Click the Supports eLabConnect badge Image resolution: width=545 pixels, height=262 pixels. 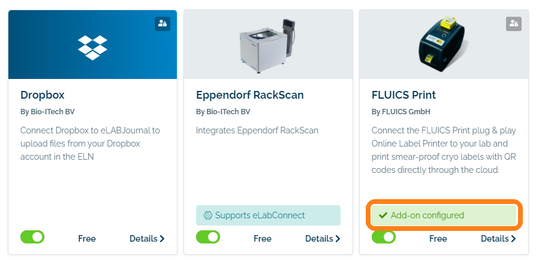268,215
